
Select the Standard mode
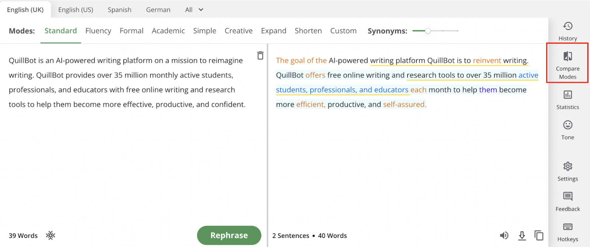click(60, 31)
